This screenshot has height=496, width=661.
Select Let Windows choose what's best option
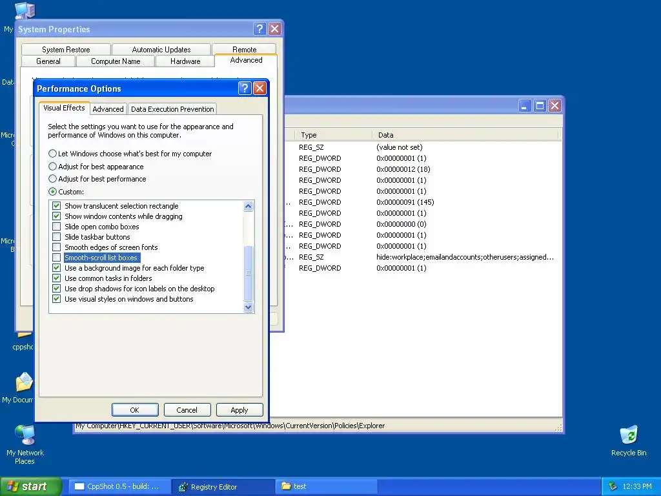click(130, 154)
